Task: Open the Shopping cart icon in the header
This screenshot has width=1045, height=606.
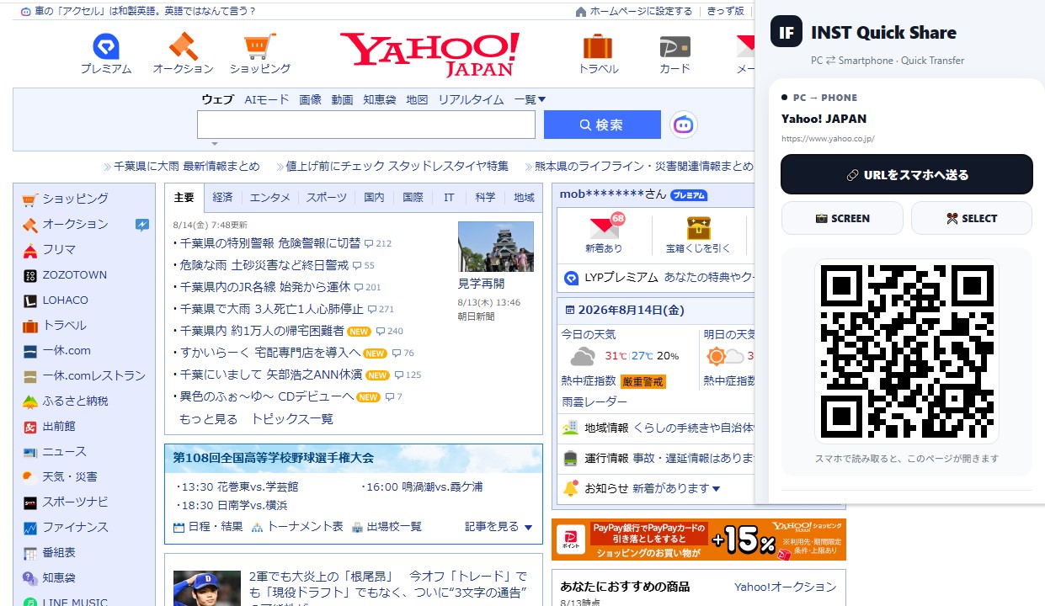Action: coord(260,47)
